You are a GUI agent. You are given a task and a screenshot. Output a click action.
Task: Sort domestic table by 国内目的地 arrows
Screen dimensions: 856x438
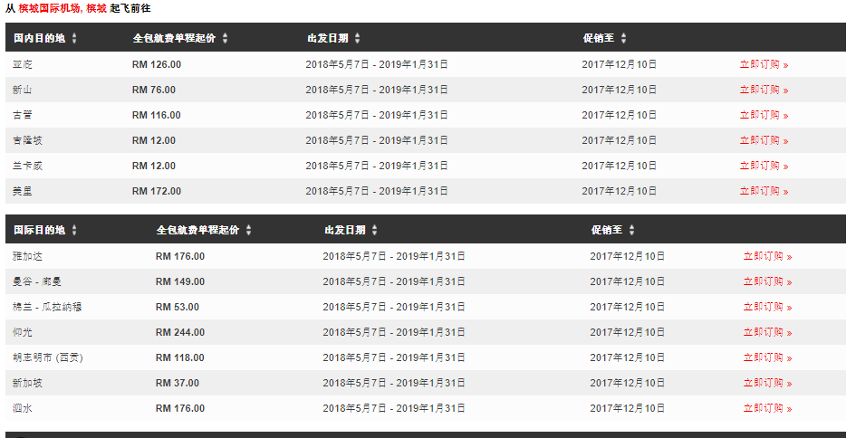point(74,38)
